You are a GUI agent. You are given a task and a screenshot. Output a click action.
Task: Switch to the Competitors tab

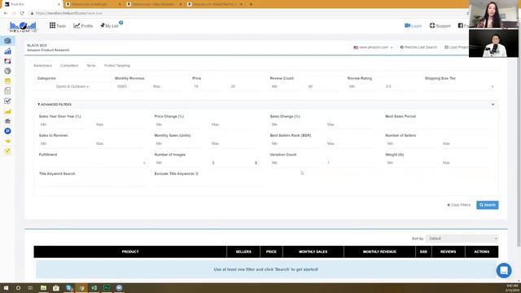[x=69, y=65]
